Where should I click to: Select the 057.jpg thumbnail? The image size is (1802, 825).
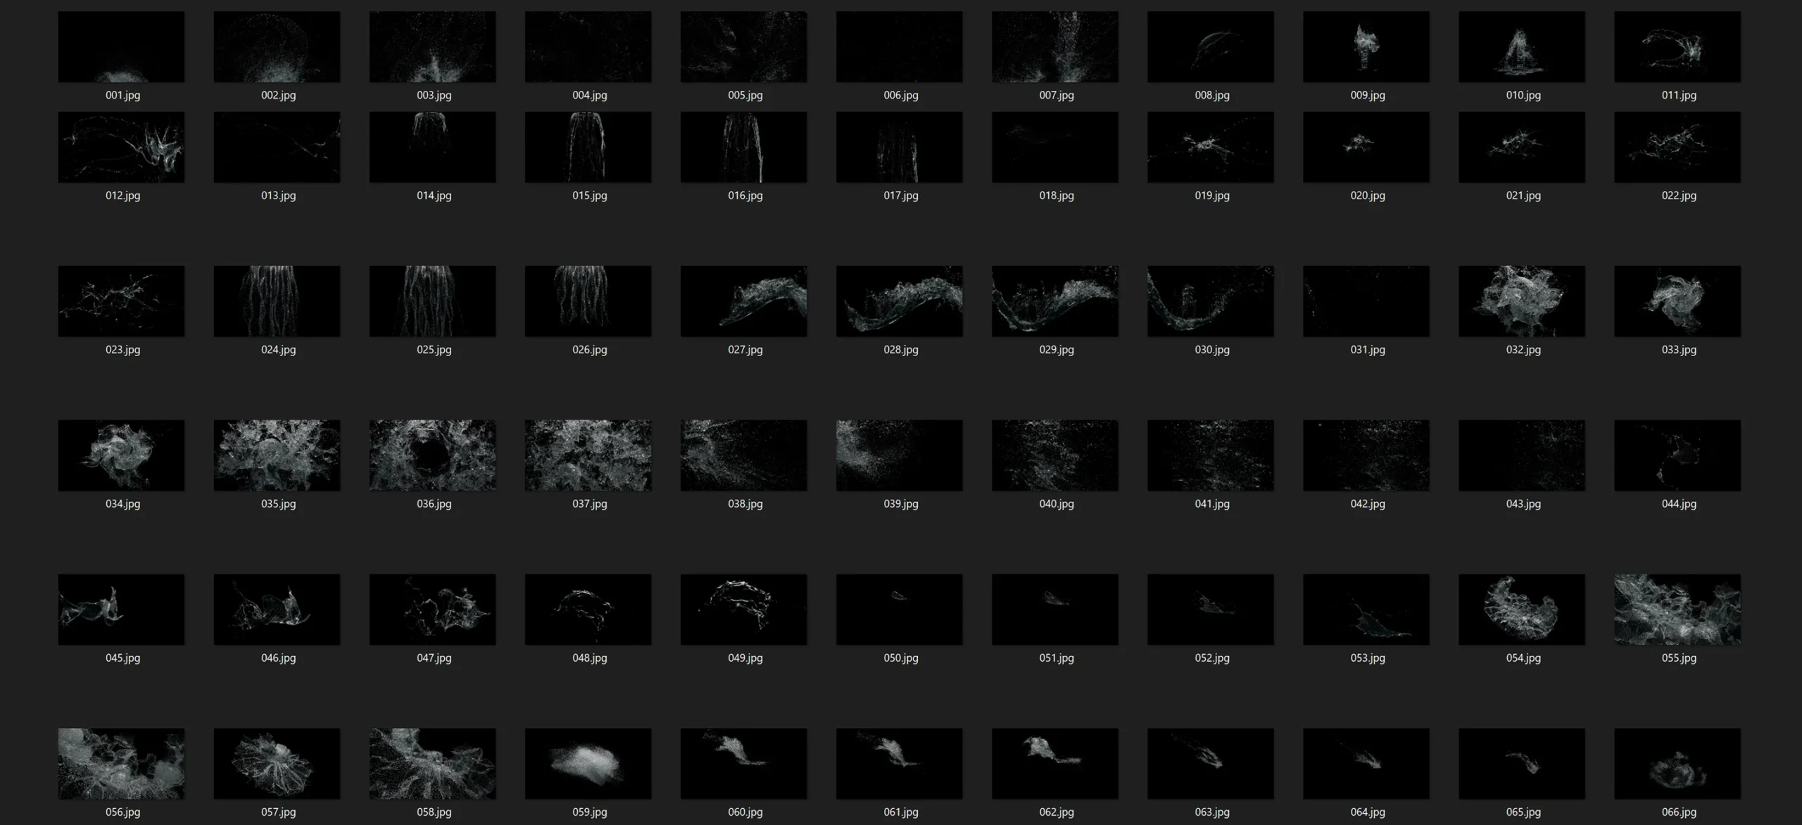click(277, 764)
